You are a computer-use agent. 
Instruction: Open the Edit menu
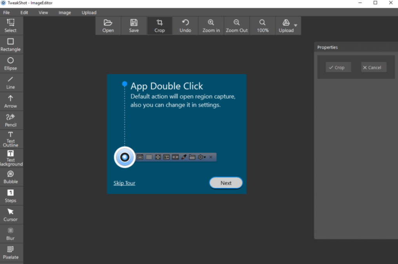(x=24, y=12)
